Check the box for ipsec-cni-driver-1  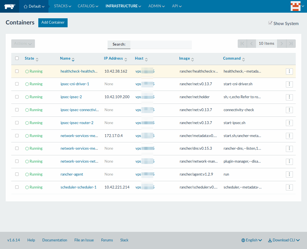point(17,84)
